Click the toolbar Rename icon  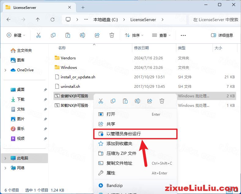tap(82, 35)
